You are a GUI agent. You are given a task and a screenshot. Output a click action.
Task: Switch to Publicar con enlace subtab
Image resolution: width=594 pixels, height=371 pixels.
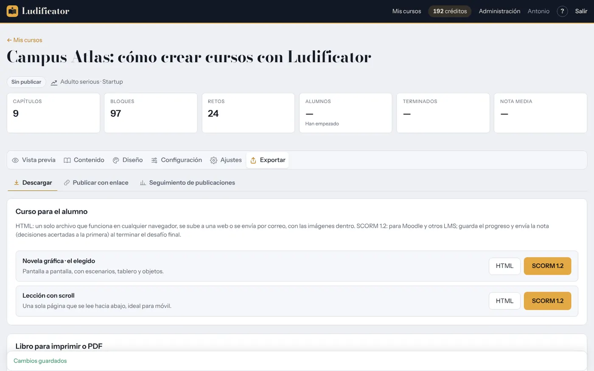(x=96, y=183)
